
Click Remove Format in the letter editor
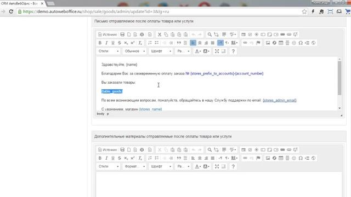point(140,43)
